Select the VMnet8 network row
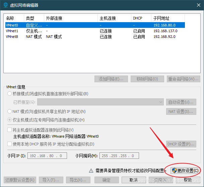Screen dimensions: 204x187 pyautogui.click(x=95, y=37)
